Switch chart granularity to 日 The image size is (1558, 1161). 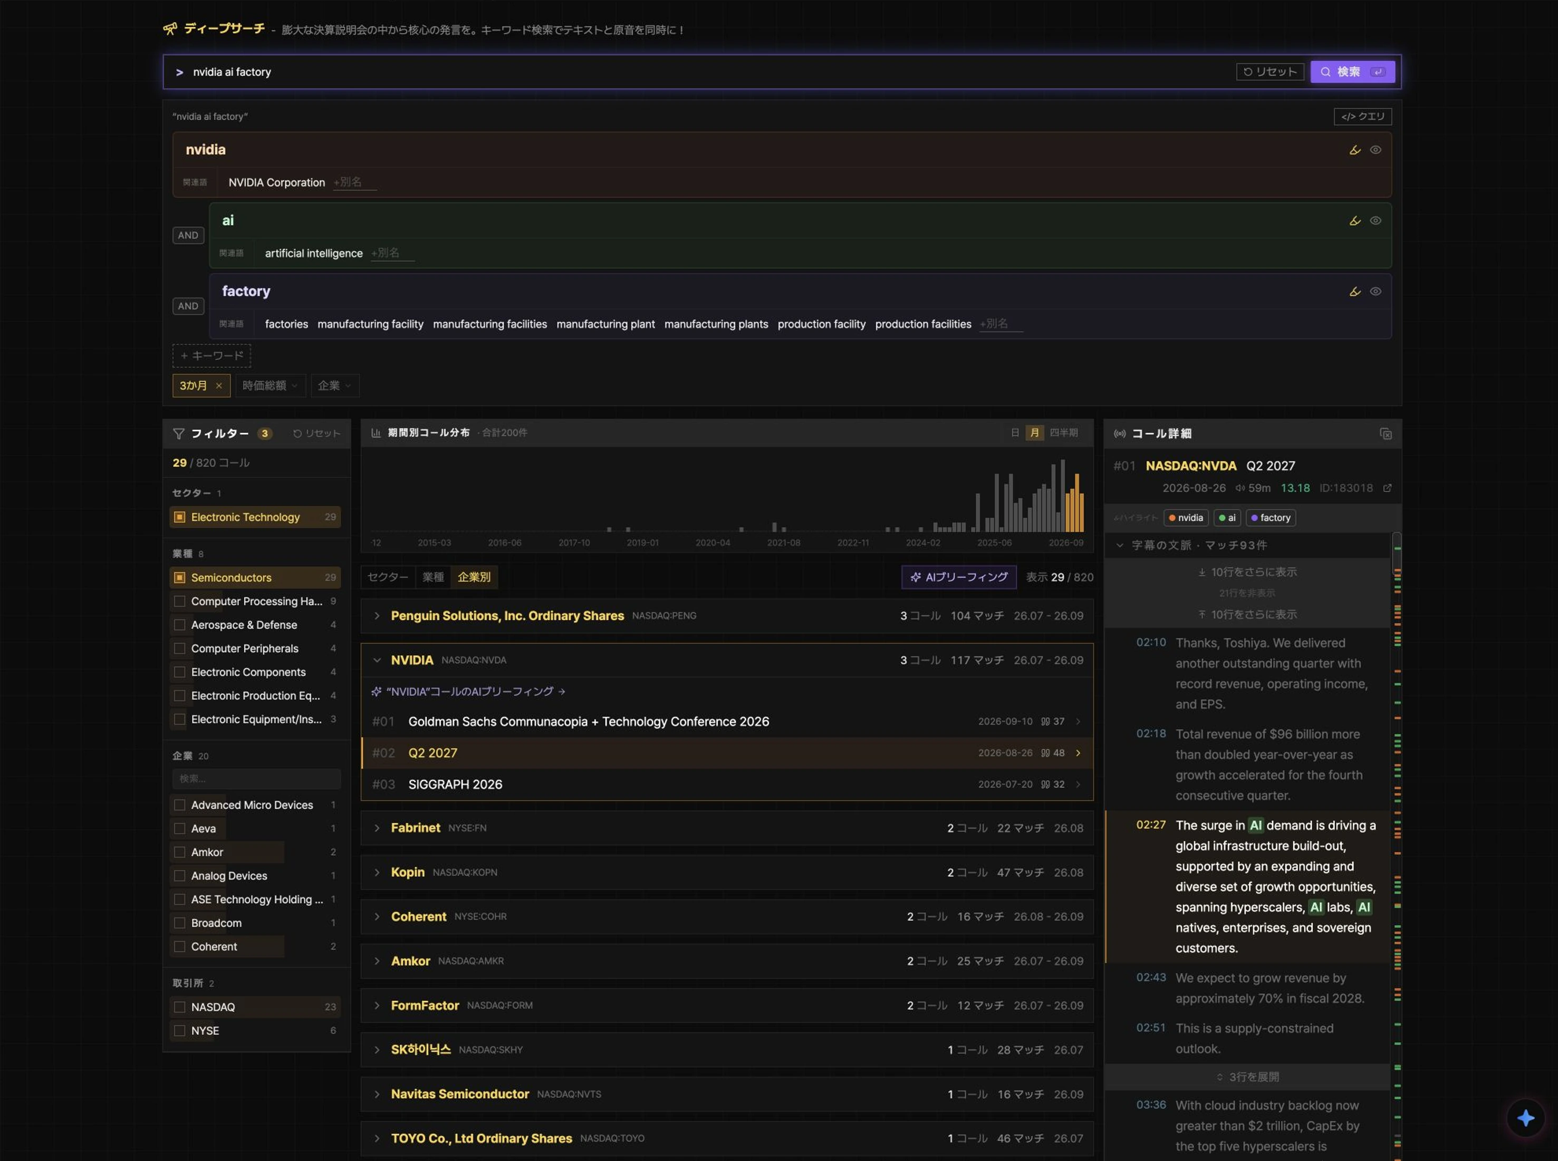1015,433
